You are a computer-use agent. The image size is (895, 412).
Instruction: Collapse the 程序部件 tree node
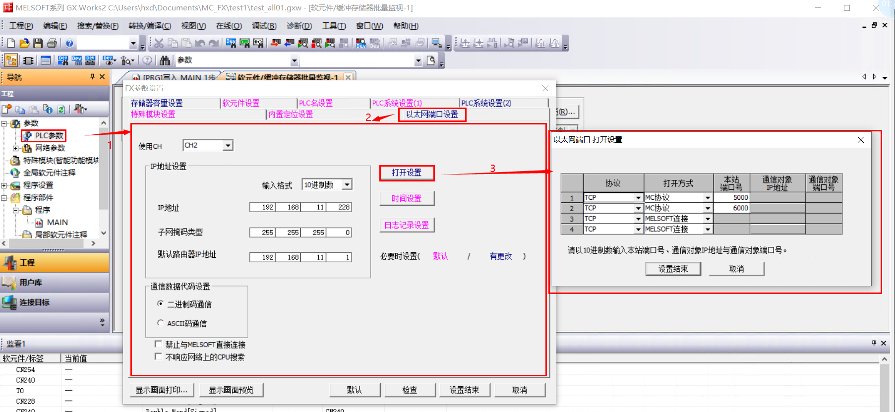tap(4, 198)
